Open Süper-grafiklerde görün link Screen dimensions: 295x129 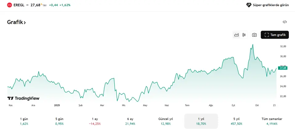click(x=271, y=5)
